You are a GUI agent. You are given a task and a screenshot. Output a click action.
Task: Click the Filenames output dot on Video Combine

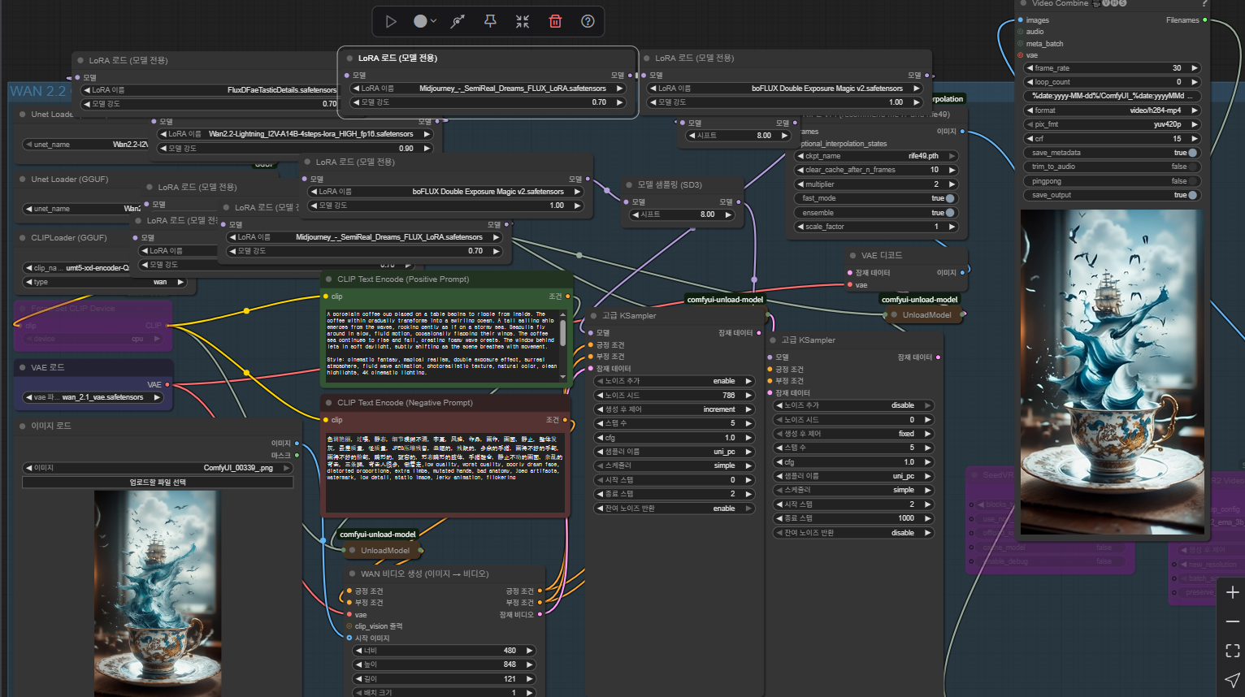click(x=1204, y=20)
